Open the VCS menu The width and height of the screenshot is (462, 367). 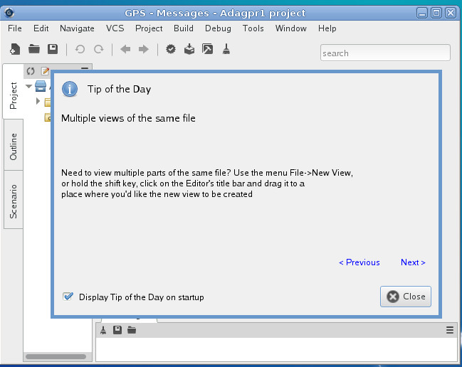(x=115, y=28)
